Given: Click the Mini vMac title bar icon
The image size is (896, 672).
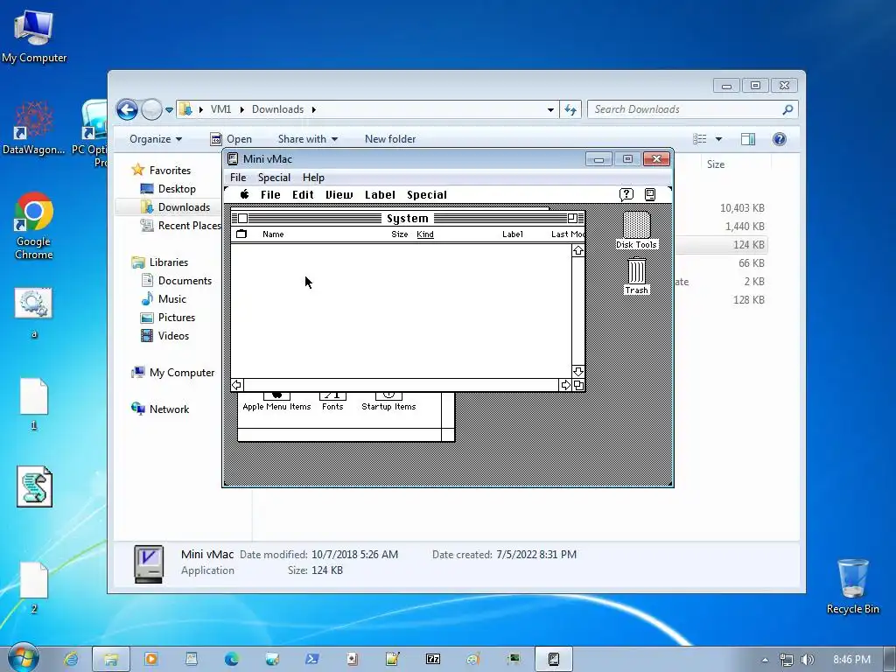Looking at the screenshot, I should [x=233, y=159].
